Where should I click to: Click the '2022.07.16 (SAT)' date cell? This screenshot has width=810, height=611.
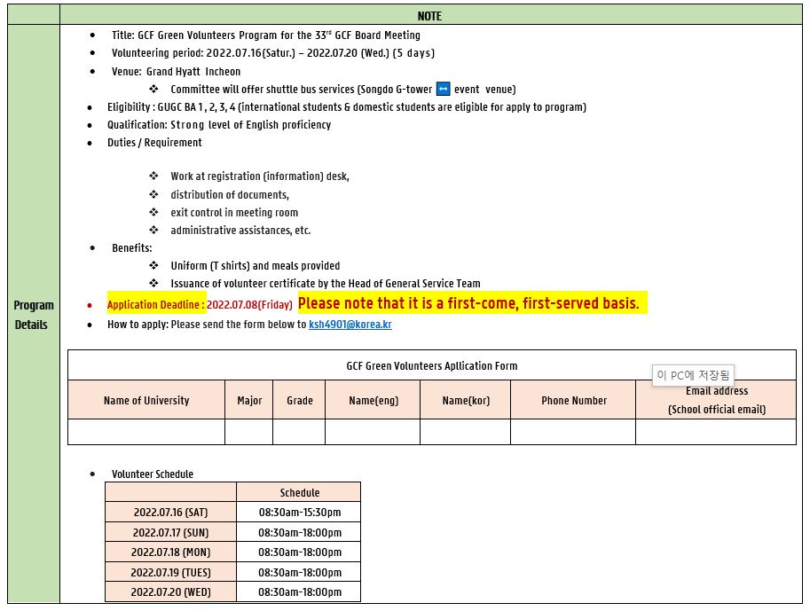(170, 513)
